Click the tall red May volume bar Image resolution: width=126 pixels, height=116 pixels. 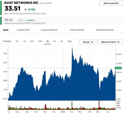tap(99, 105)
